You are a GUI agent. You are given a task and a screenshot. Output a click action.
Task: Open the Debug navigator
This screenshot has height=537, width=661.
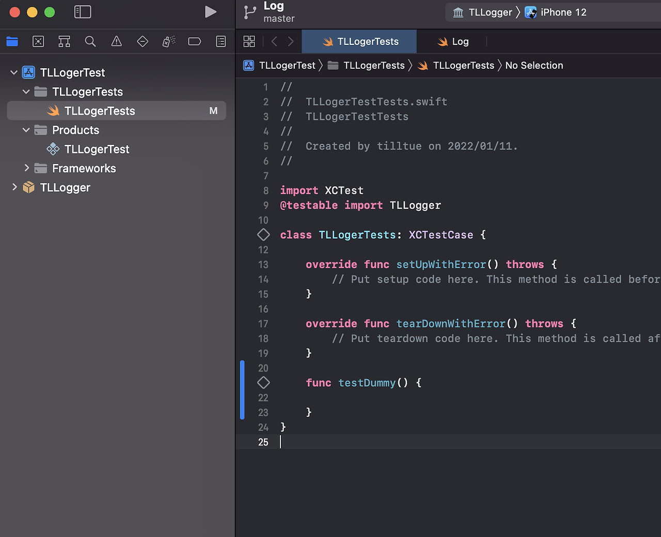click(x=169, y=41)
